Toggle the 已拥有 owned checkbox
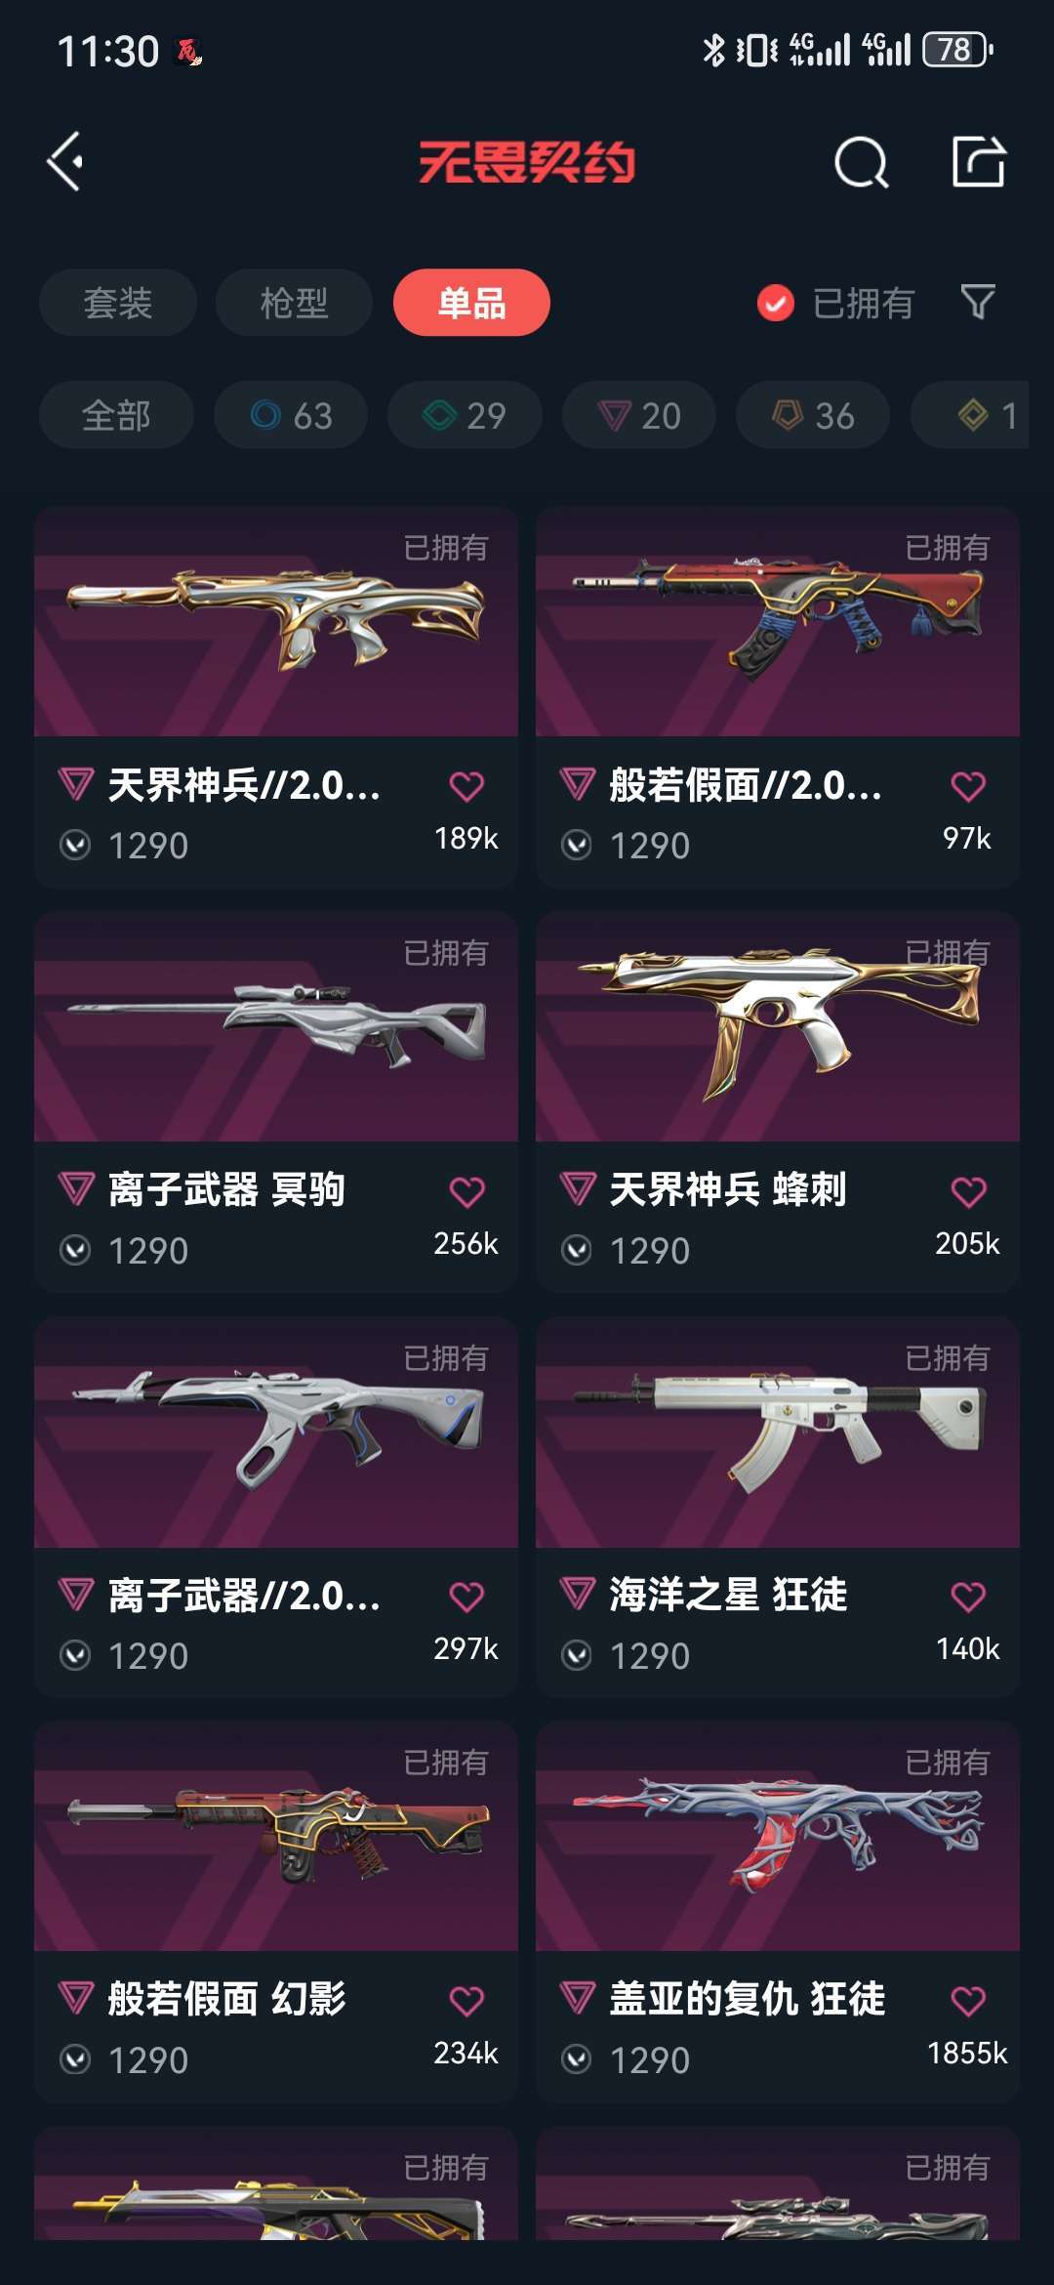 (776, 303)
